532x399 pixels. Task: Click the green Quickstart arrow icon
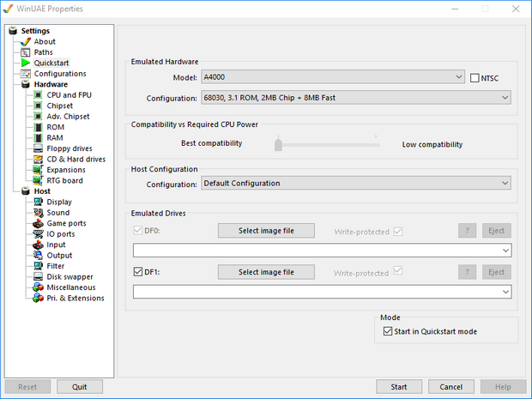(26, 63)
